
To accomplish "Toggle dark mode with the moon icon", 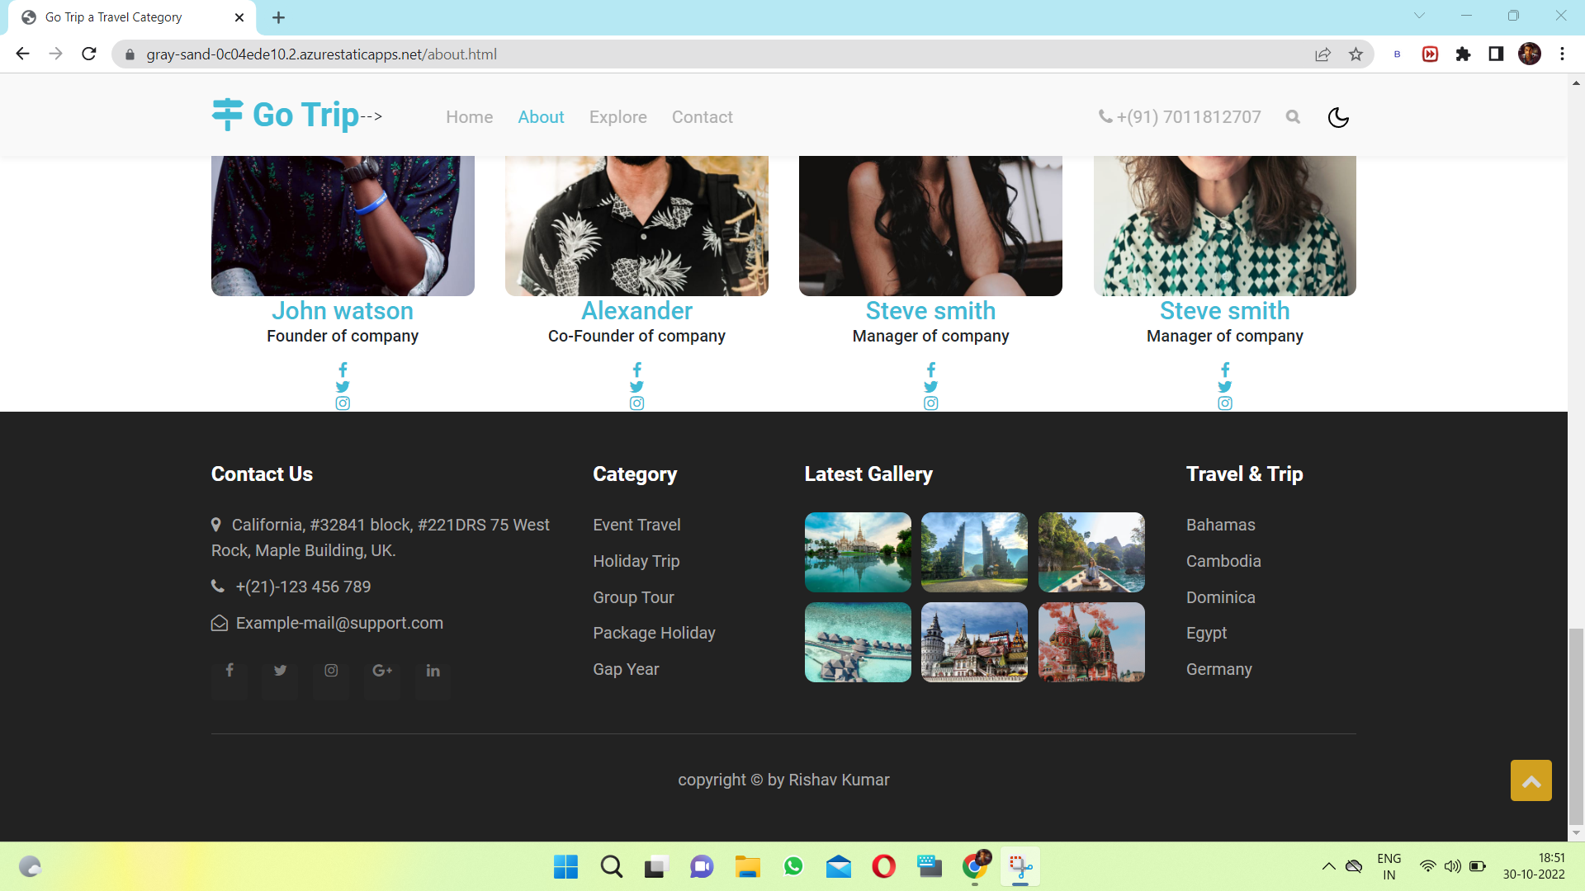I will (x=1338, y=117).
